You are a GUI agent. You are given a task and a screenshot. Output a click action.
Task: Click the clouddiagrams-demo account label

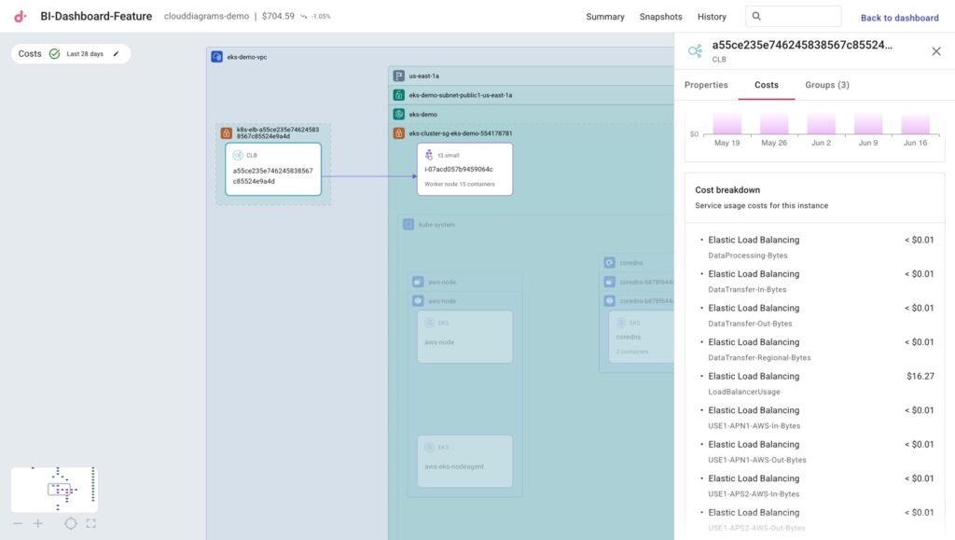pos(206,17)
